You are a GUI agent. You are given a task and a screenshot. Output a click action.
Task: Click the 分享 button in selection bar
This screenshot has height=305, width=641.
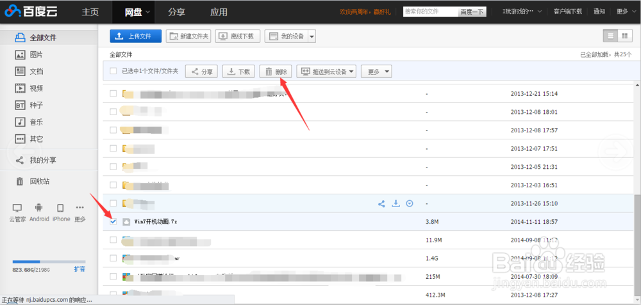201,72
